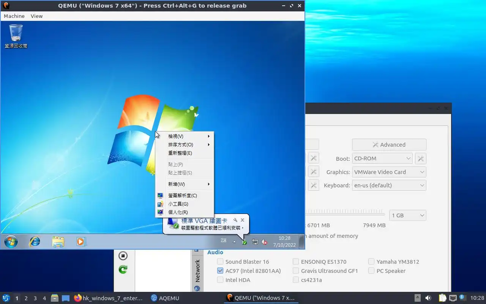Click the tools icon right of Boot dropdown
This screenshot has height=304, width=486.
[x=421, y=158]
